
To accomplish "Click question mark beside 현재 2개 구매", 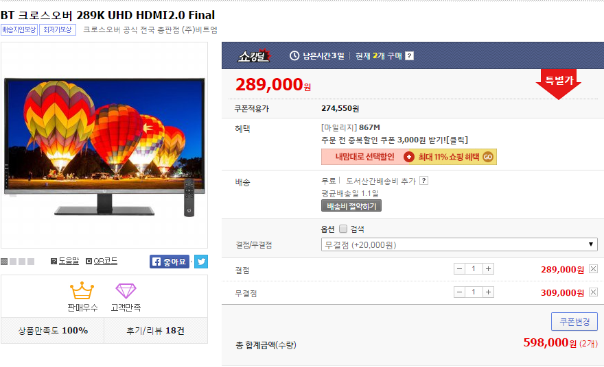I will (410, 56).
